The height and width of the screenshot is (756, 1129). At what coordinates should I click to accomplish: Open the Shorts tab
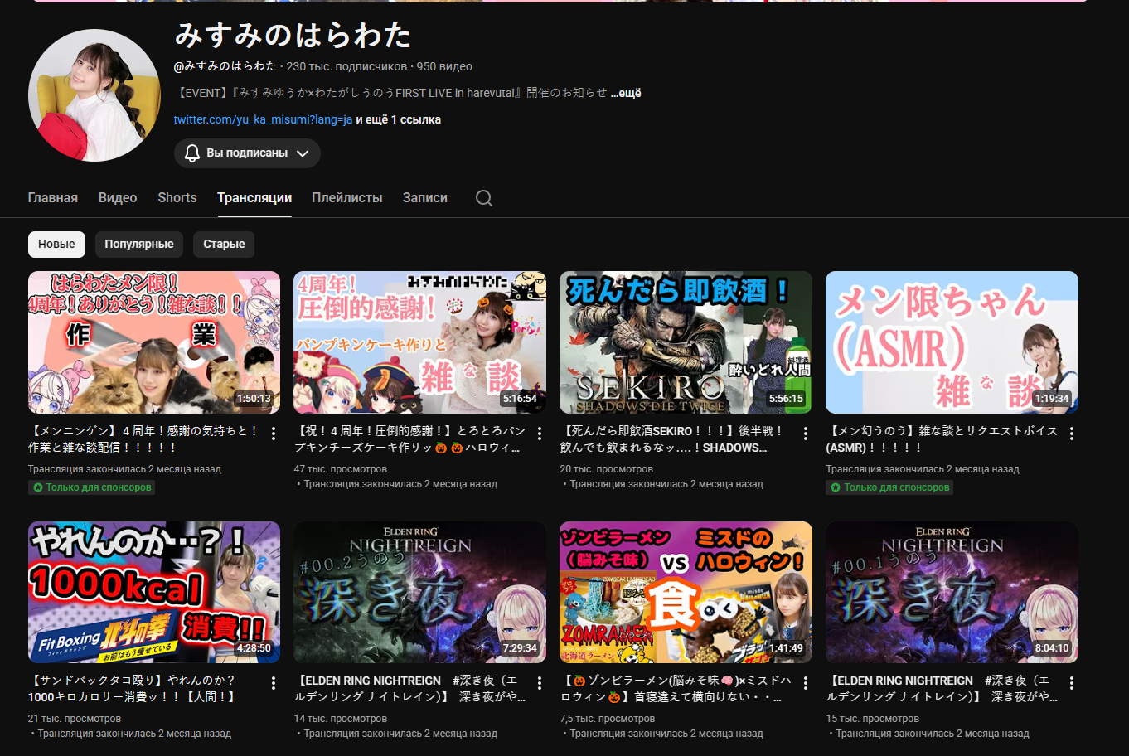pos(177,198)
